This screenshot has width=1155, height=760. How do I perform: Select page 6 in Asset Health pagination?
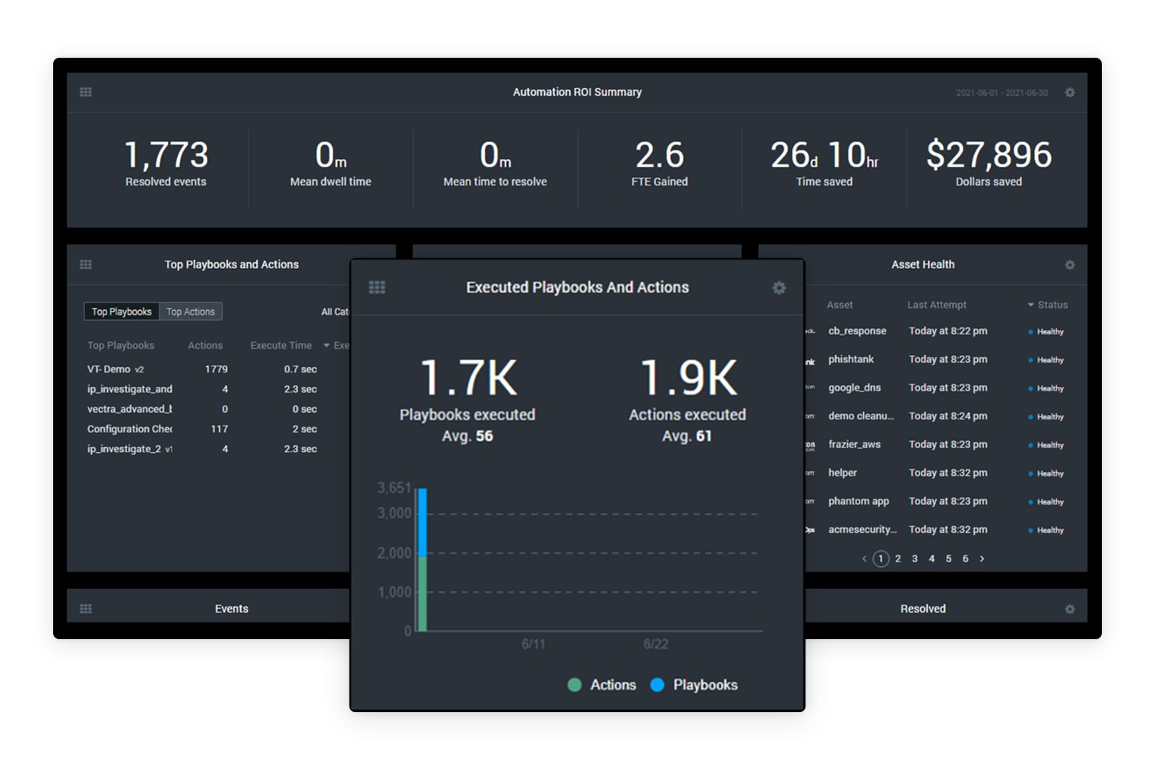(966, 559)
